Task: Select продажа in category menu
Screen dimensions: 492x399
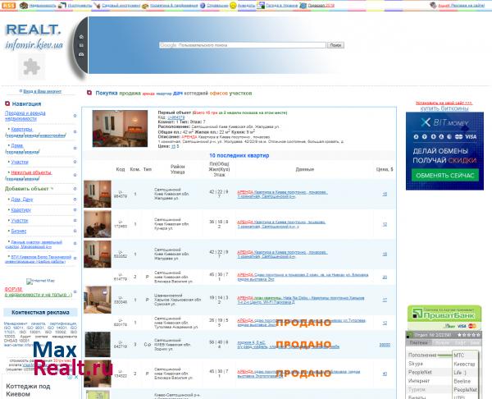Action: [x=130, y=94]
